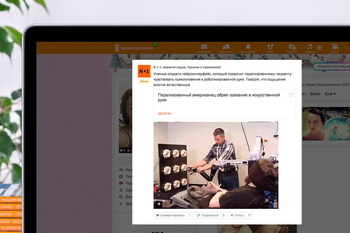Open the nplus1.ru link
The width and height of the screenshot is (350, 233).
pyautogui.click(x=164, y=113)
